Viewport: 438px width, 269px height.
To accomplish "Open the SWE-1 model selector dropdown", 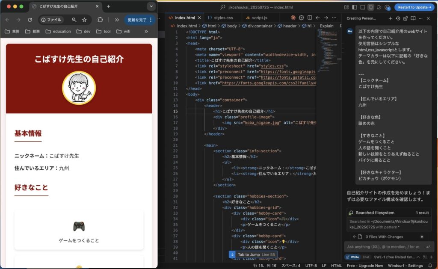I will [x=397, y=257].
